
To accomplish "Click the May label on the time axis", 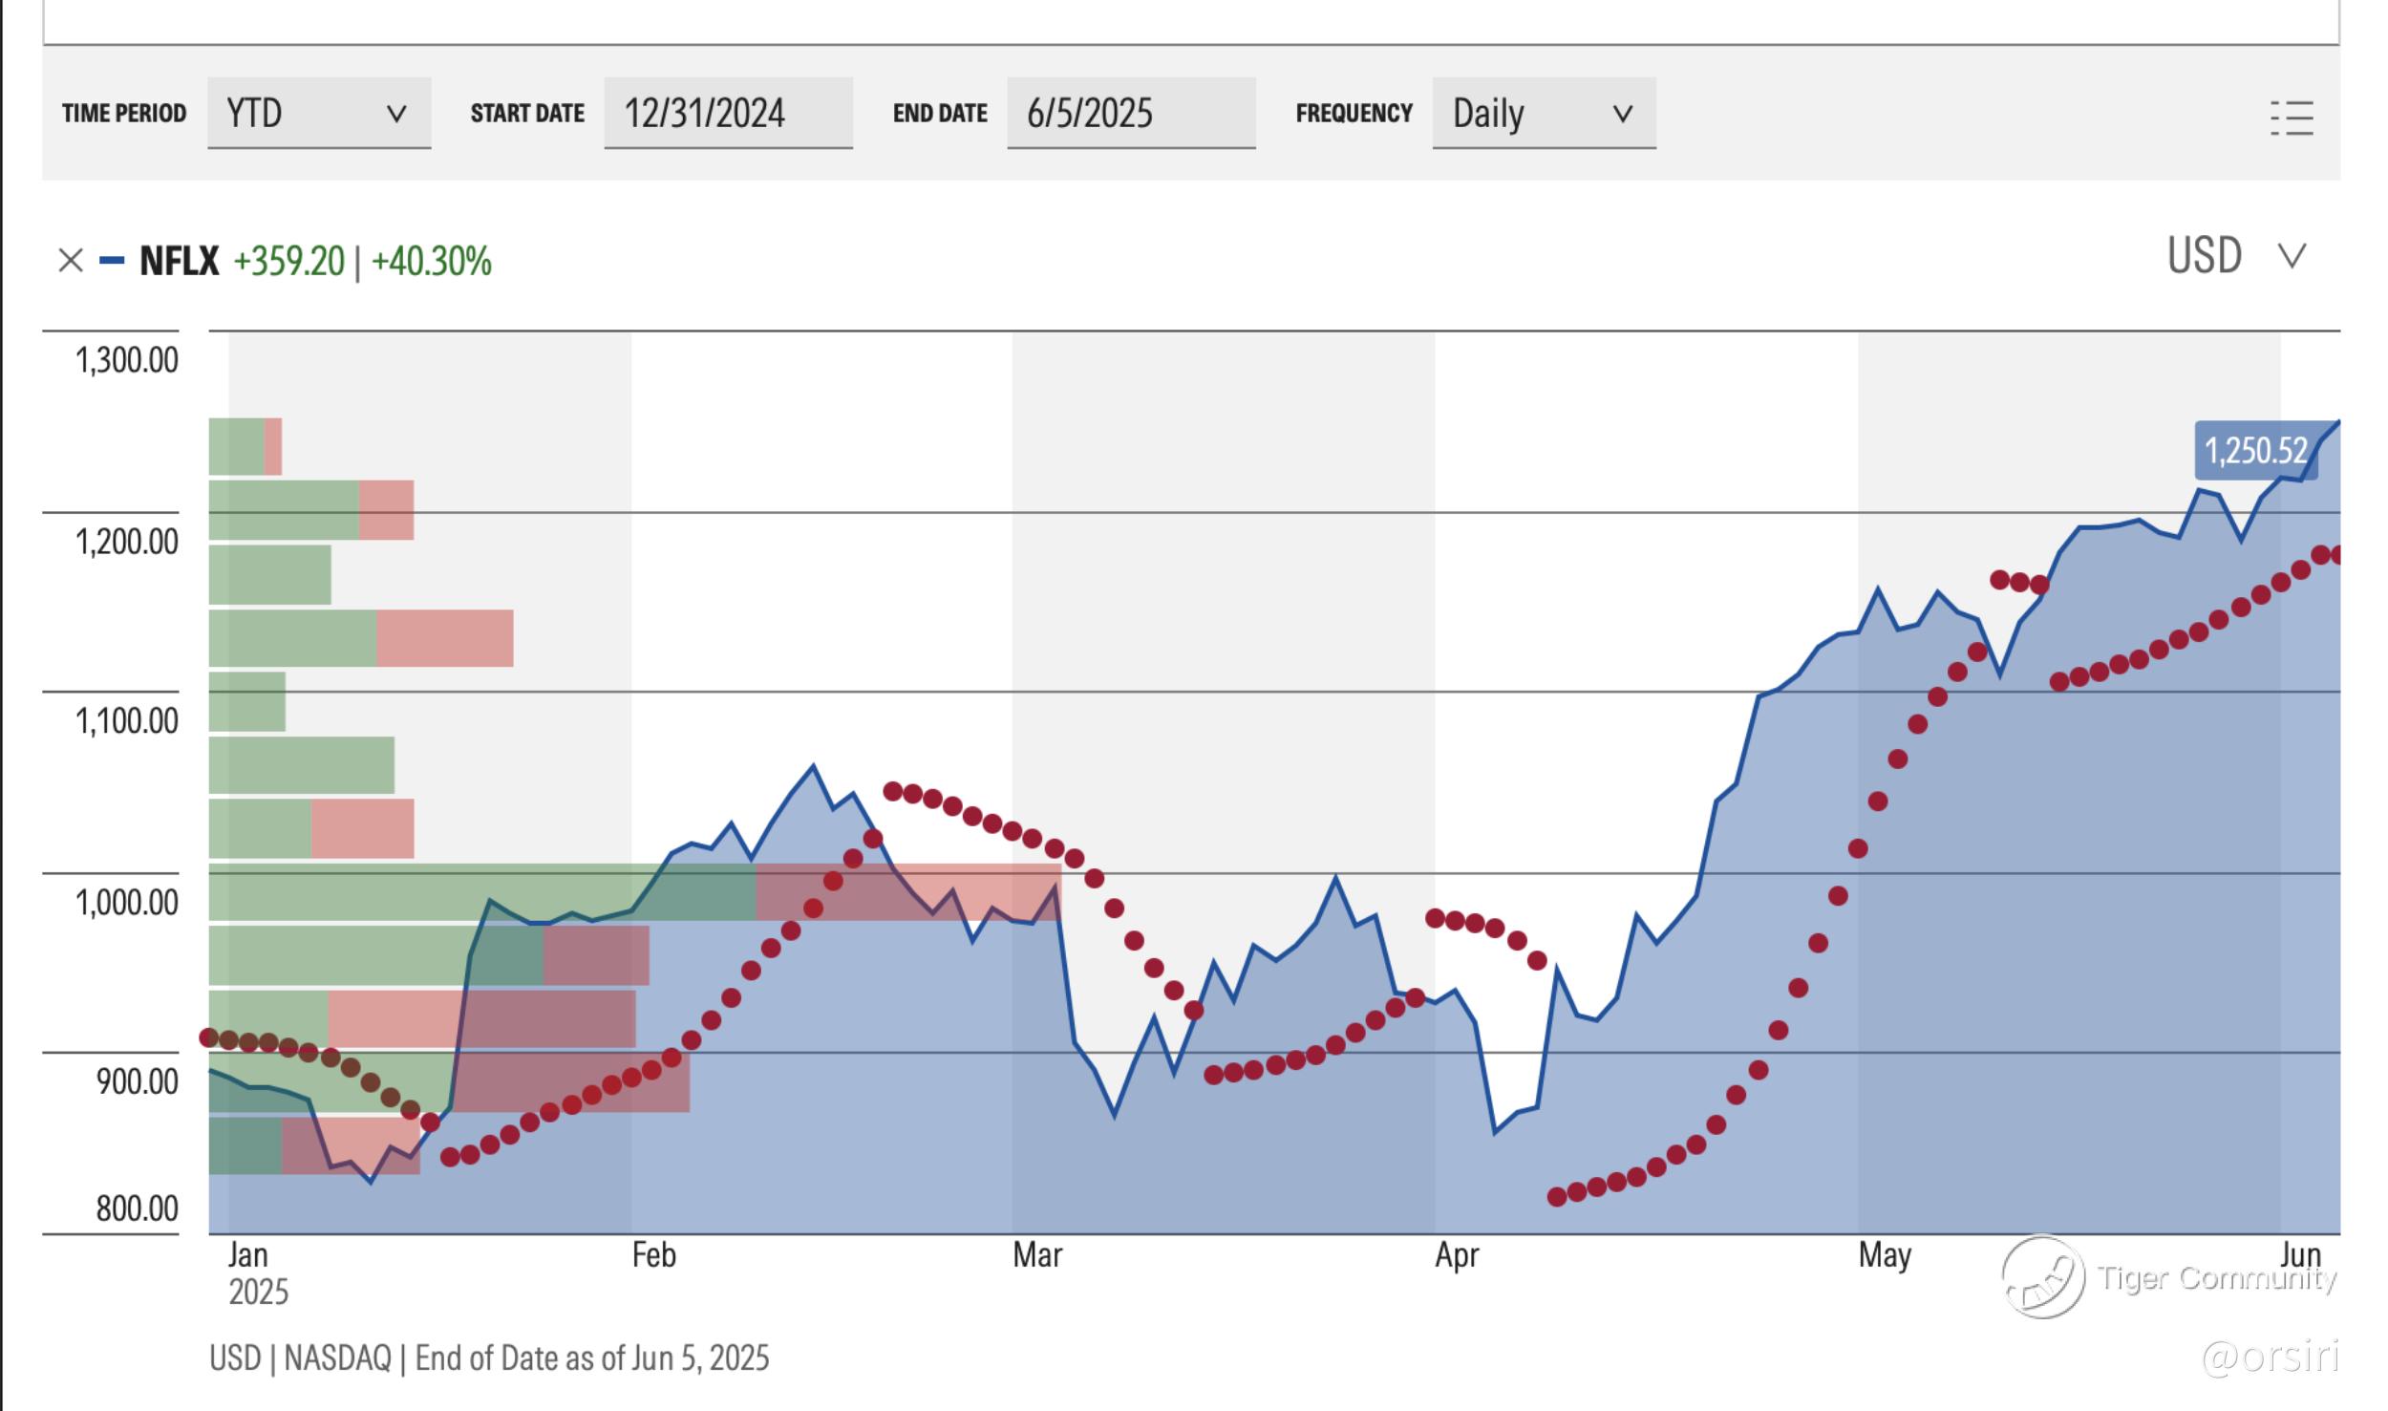I will (1884, 1254).
